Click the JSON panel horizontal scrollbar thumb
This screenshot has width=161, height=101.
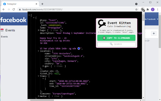pyautogui.click(x=42, y=100)
